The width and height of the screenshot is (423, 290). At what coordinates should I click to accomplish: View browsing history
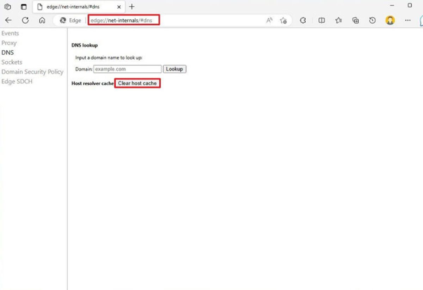[372, 20]
